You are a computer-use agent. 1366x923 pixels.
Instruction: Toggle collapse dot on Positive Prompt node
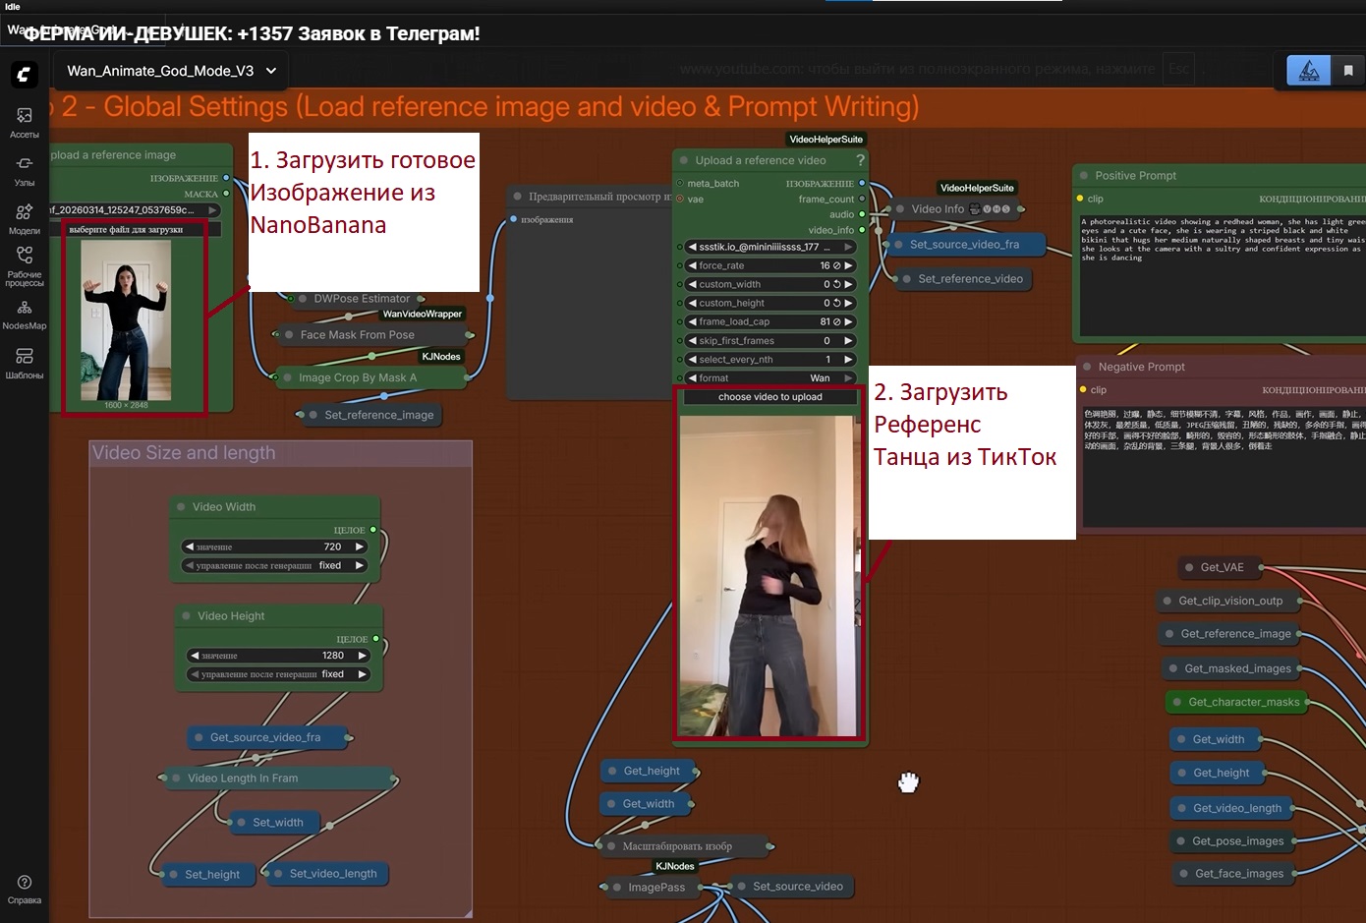[x=1084, y=176]
